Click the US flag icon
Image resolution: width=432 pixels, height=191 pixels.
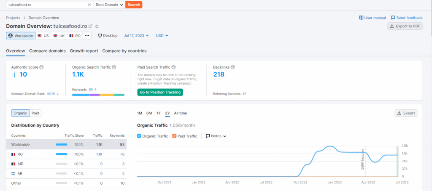[x=40, y=36]
